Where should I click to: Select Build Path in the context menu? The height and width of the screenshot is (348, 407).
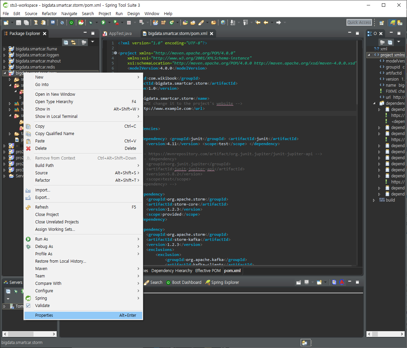[83, 166]
